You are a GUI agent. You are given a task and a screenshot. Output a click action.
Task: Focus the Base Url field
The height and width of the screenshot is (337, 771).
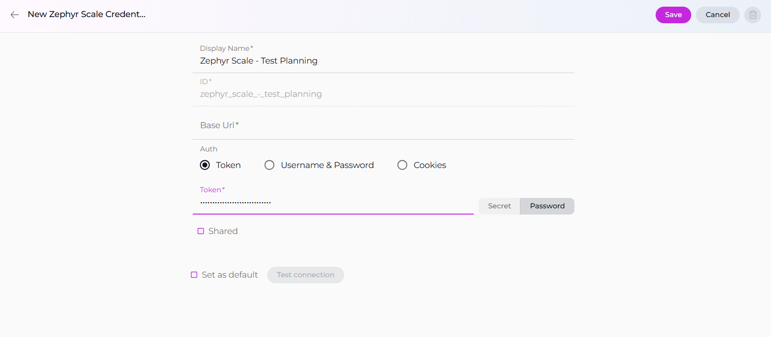(x=383, y=125)
